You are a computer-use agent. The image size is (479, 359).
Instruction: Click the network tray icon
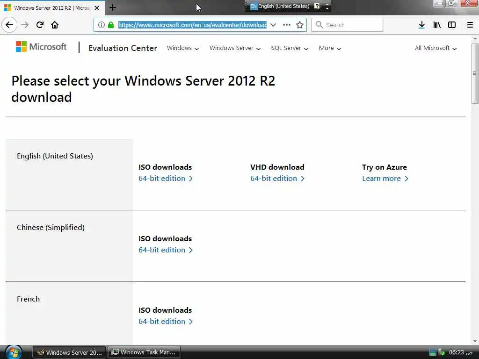point(442,352)
